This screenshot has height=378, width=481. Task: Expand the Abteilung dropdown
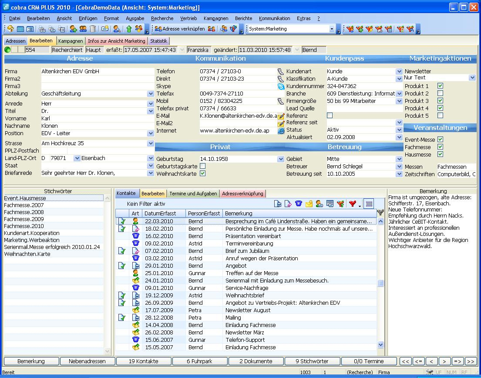point(150,94)
